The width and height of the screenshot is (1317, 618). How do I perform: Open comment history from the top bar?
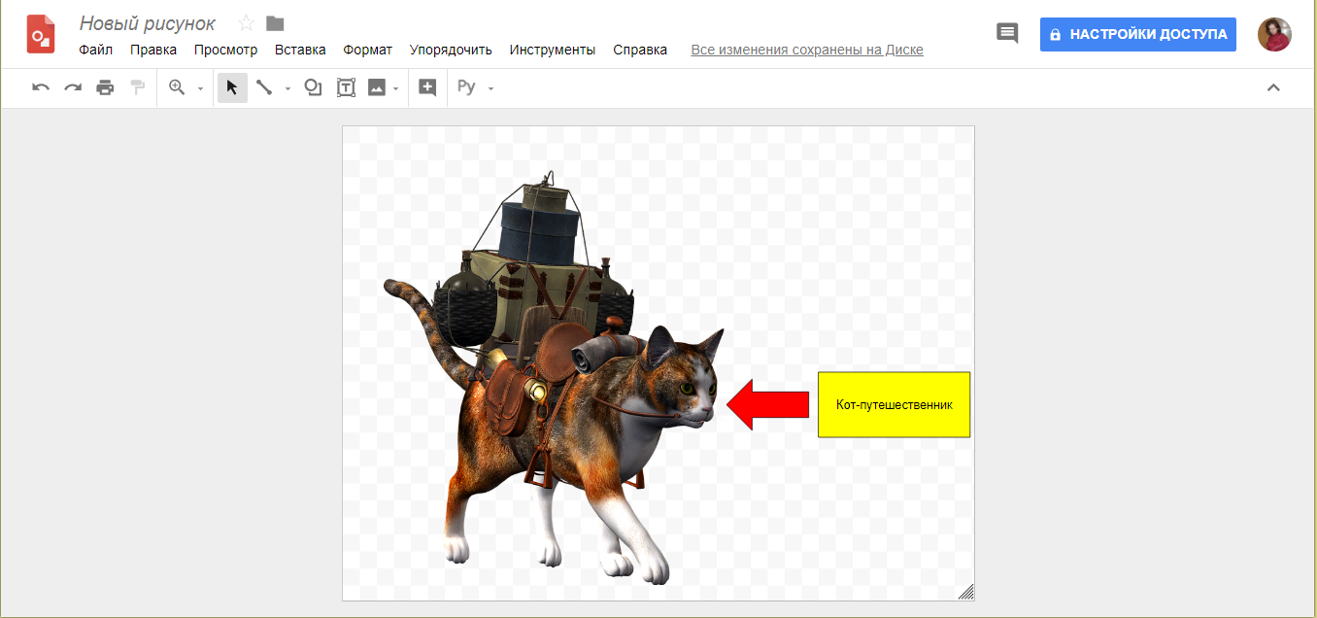point(1006,32)
